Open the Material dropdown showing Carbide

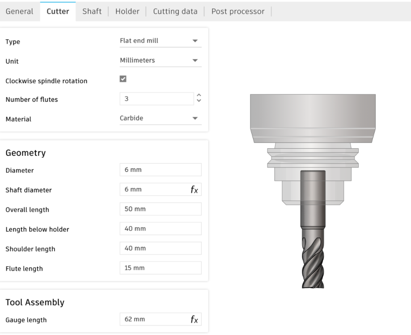(161, 118)
